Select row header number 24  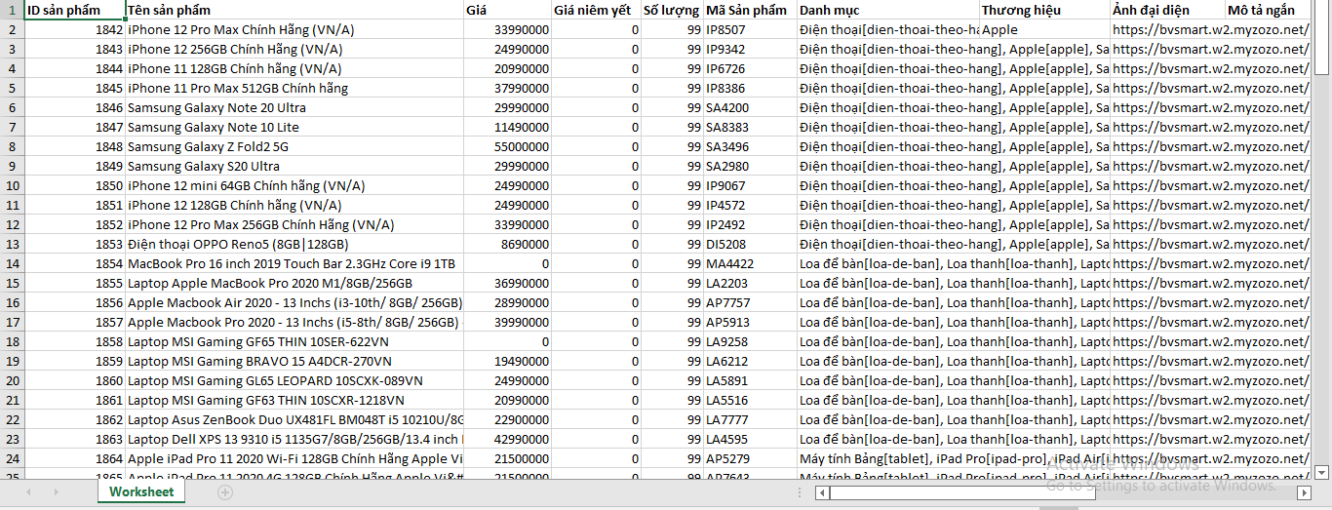pos(12,458)
